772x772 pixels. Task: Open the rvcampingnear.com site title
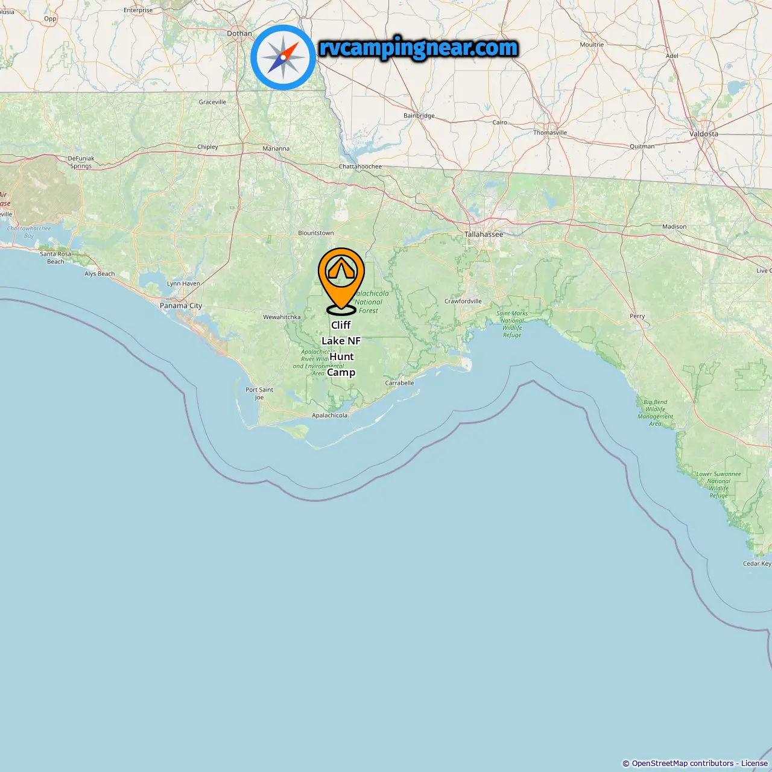click(419, 48)
